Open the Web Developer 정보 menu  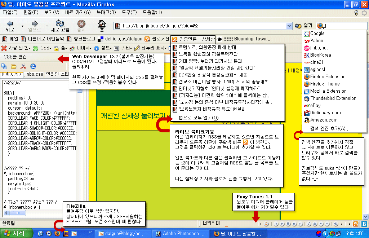click(103, 48)
